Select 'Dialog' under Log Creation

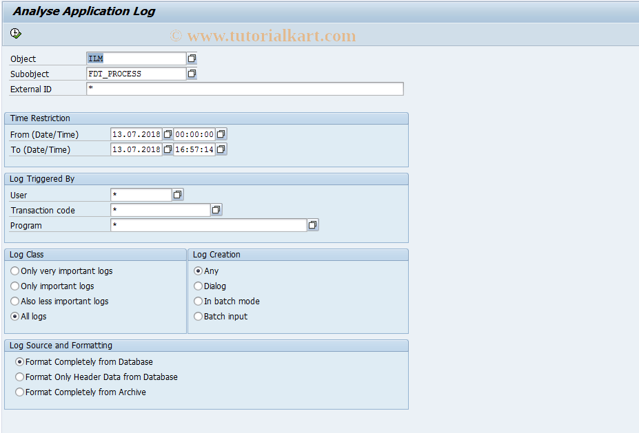pos(198,286)
